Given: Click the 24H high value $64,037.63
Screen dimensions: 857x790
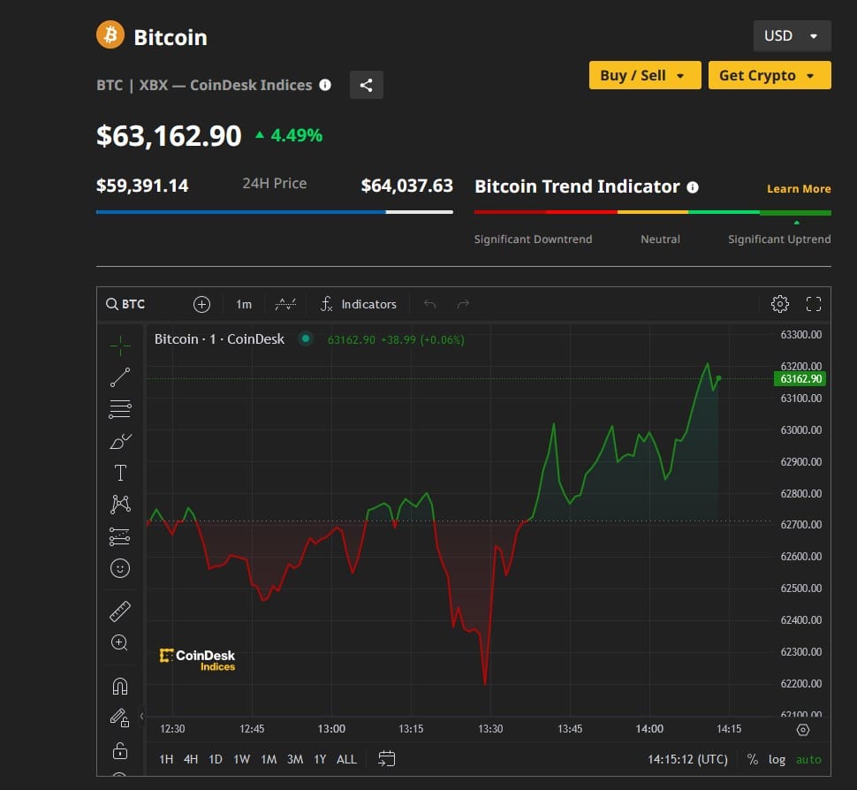Looking at the screenshot, I should coord(406,186).
